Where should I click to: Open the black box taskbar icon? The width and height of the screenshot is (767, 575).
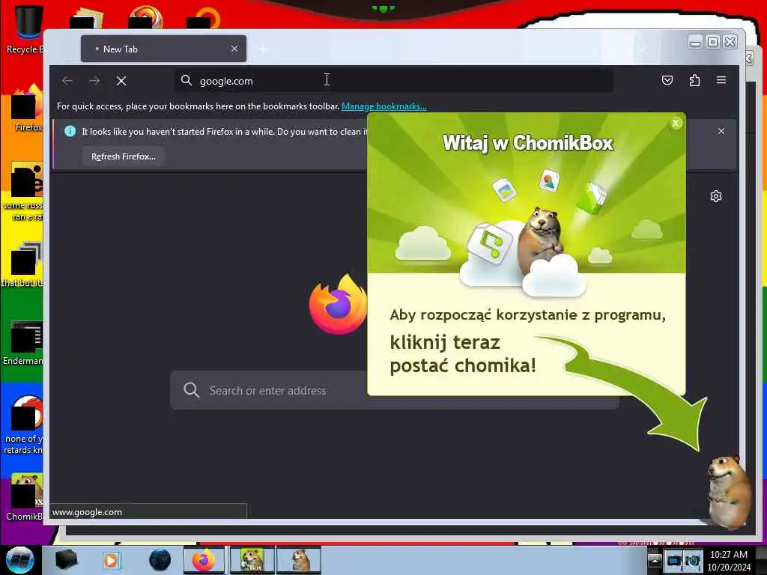(66, 560)
